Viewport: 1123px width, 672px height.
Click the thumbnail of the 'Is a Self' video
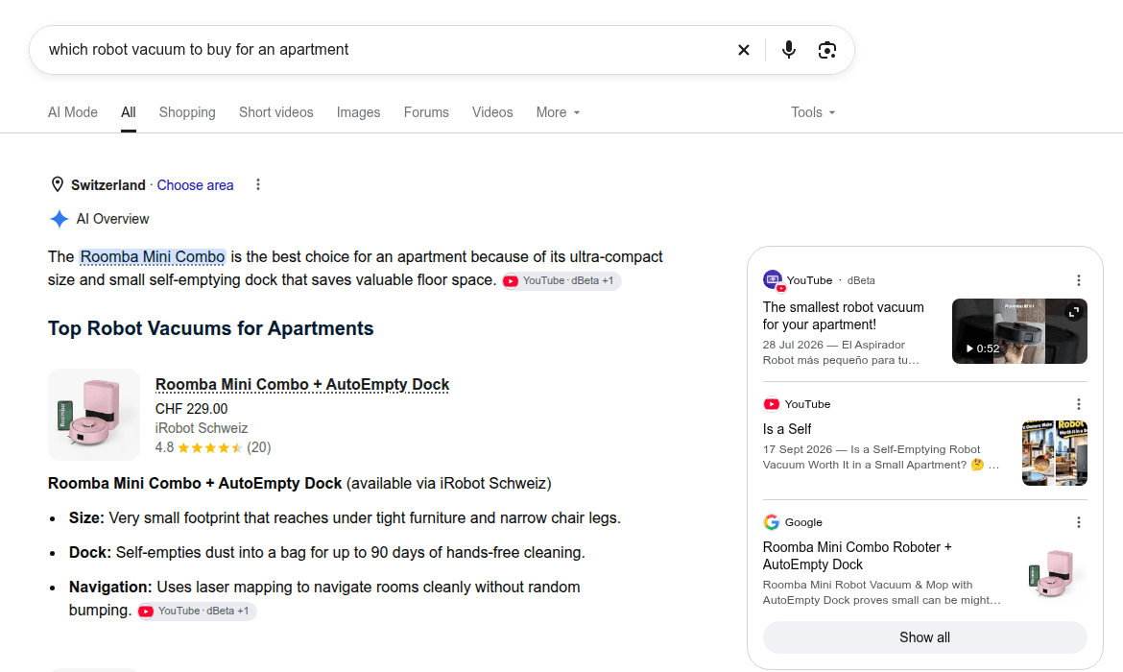(x=1054, y=453)
